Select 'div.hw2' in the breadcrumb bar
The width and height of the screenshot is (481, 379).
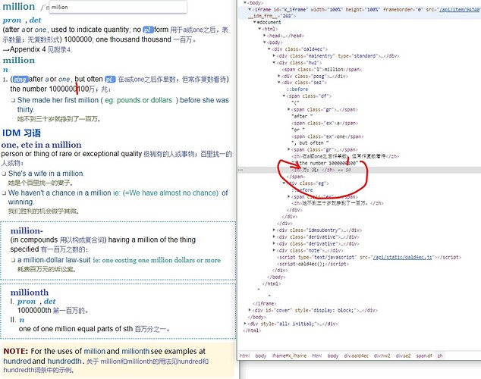[382, 356]
